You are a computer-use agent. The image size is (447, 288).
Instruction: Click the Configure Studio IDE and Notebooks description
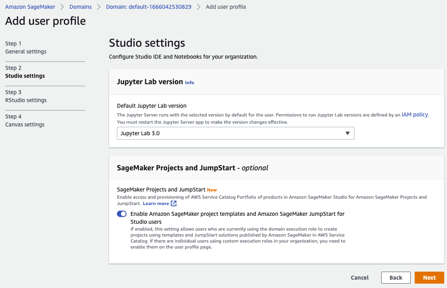pyautogui.click(x=183, y=57)
